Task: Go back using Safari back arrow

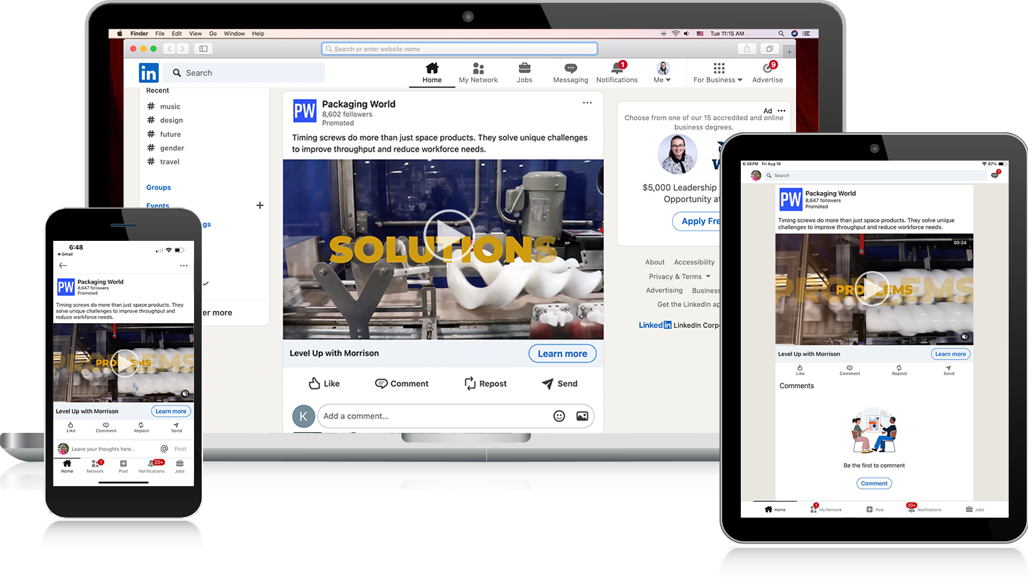Action: point(170,49)
